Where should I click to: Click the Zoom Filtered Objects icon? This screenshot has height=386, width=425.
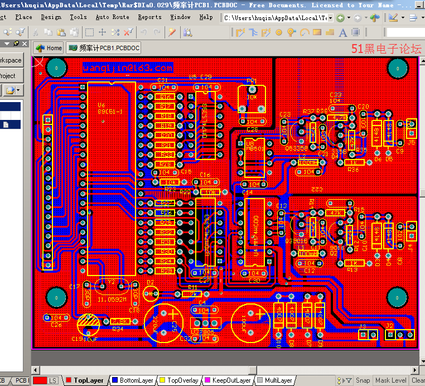tap(20, 32)
